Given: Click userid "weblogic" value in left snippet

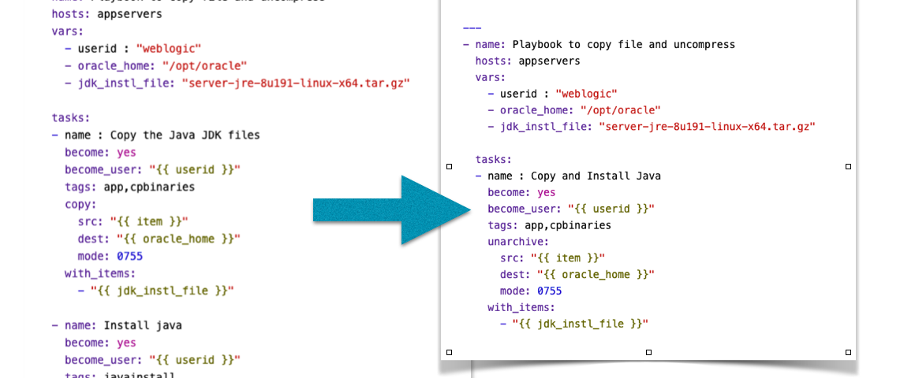Looking at the screenshot, I should pos(169,49).
